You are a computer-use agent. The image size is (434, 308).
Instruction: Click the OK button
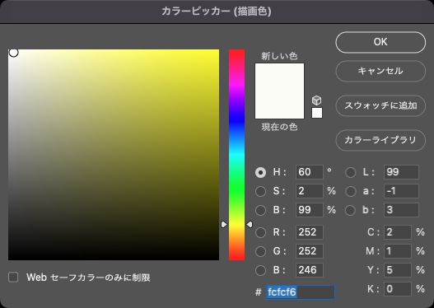[380, 42]
